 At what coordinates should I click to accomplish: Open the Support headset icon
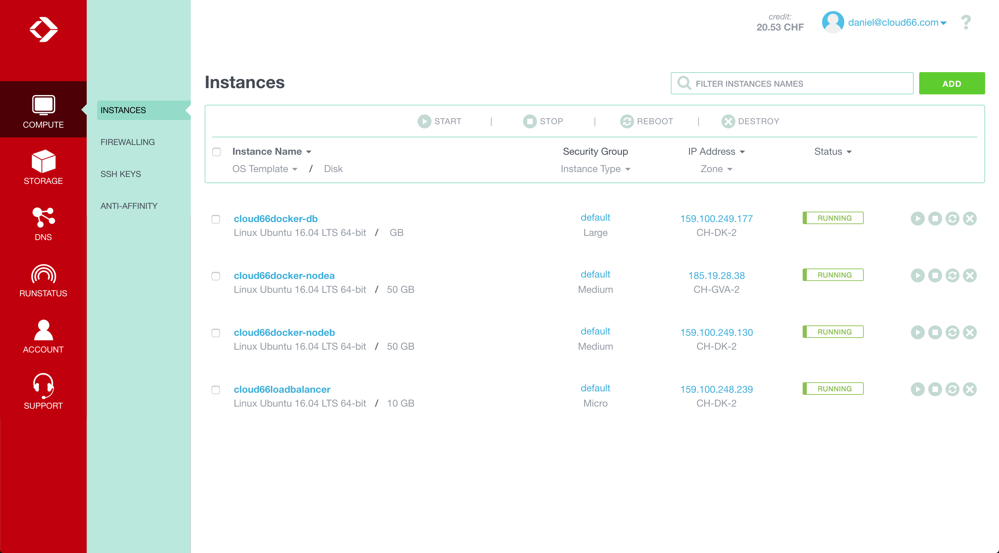point(43,386)
